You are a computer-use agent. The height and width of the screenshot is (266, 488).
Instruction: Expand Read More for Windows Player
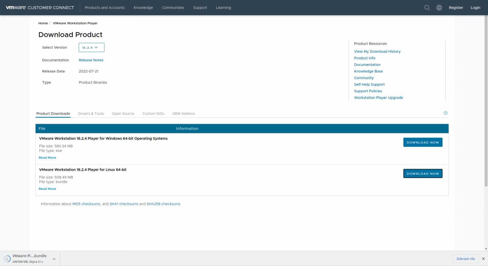pyautogui.click(x=47, y=158)
